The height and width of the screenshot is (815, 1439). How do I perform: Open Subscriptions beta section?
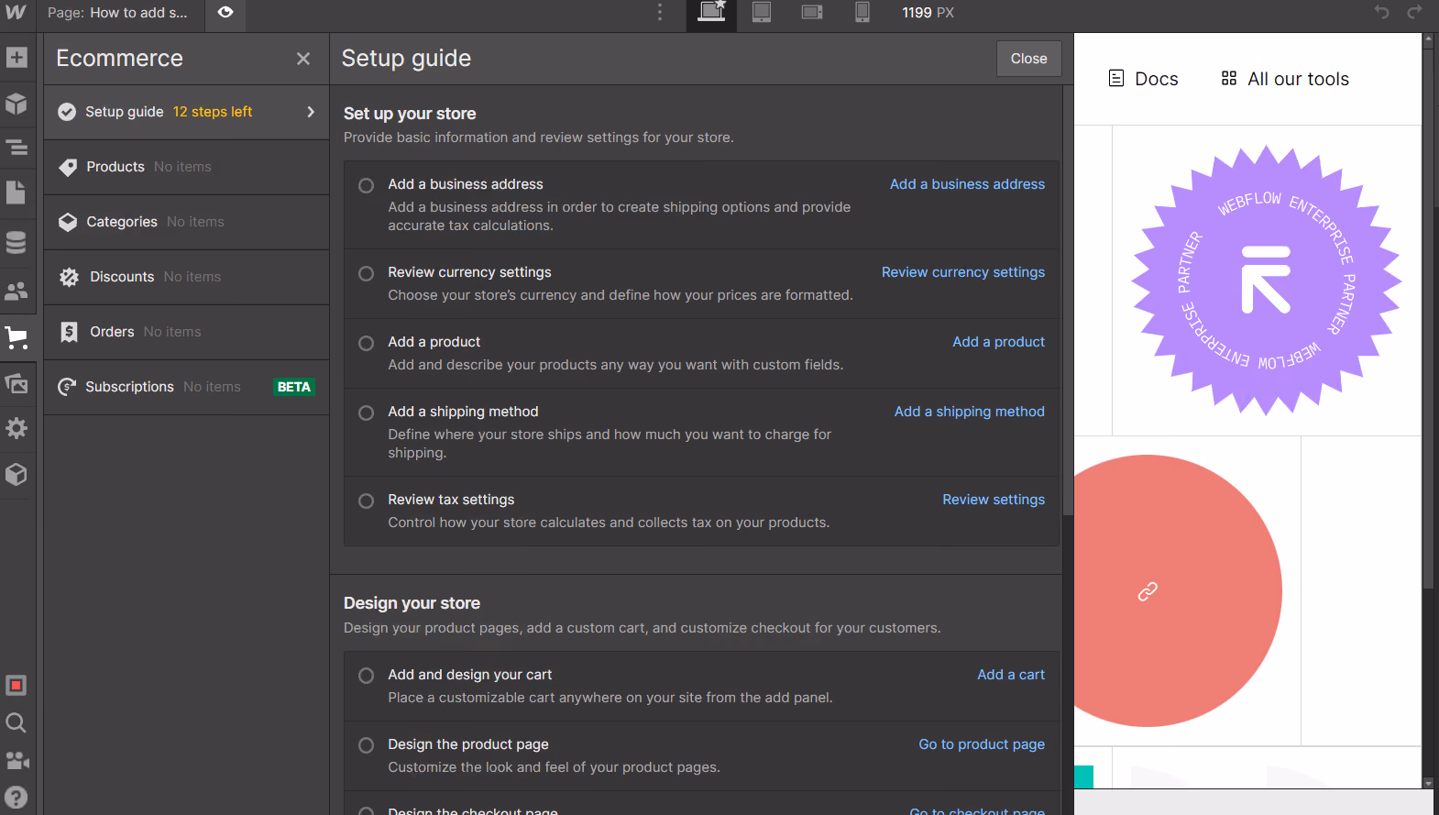tap(187, 387)
